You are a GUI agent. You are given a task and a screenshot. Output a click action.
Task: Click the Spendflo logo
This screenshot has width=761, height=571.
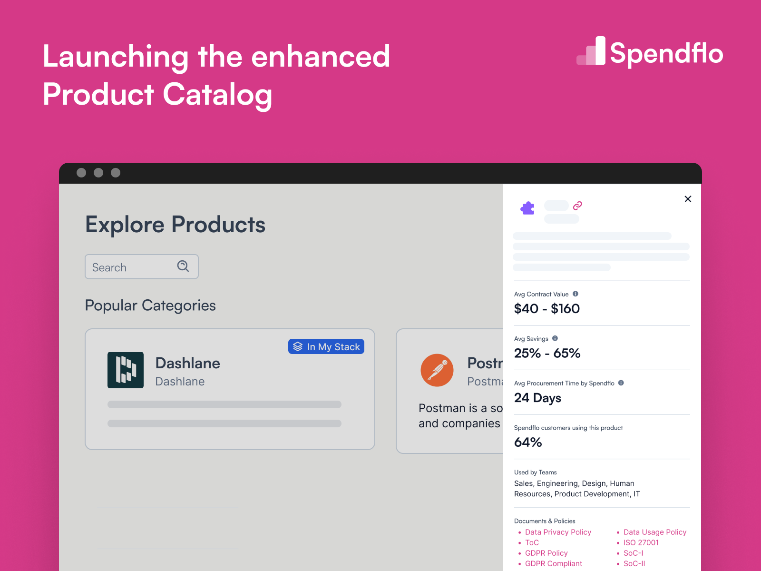(x=650, y=51)
